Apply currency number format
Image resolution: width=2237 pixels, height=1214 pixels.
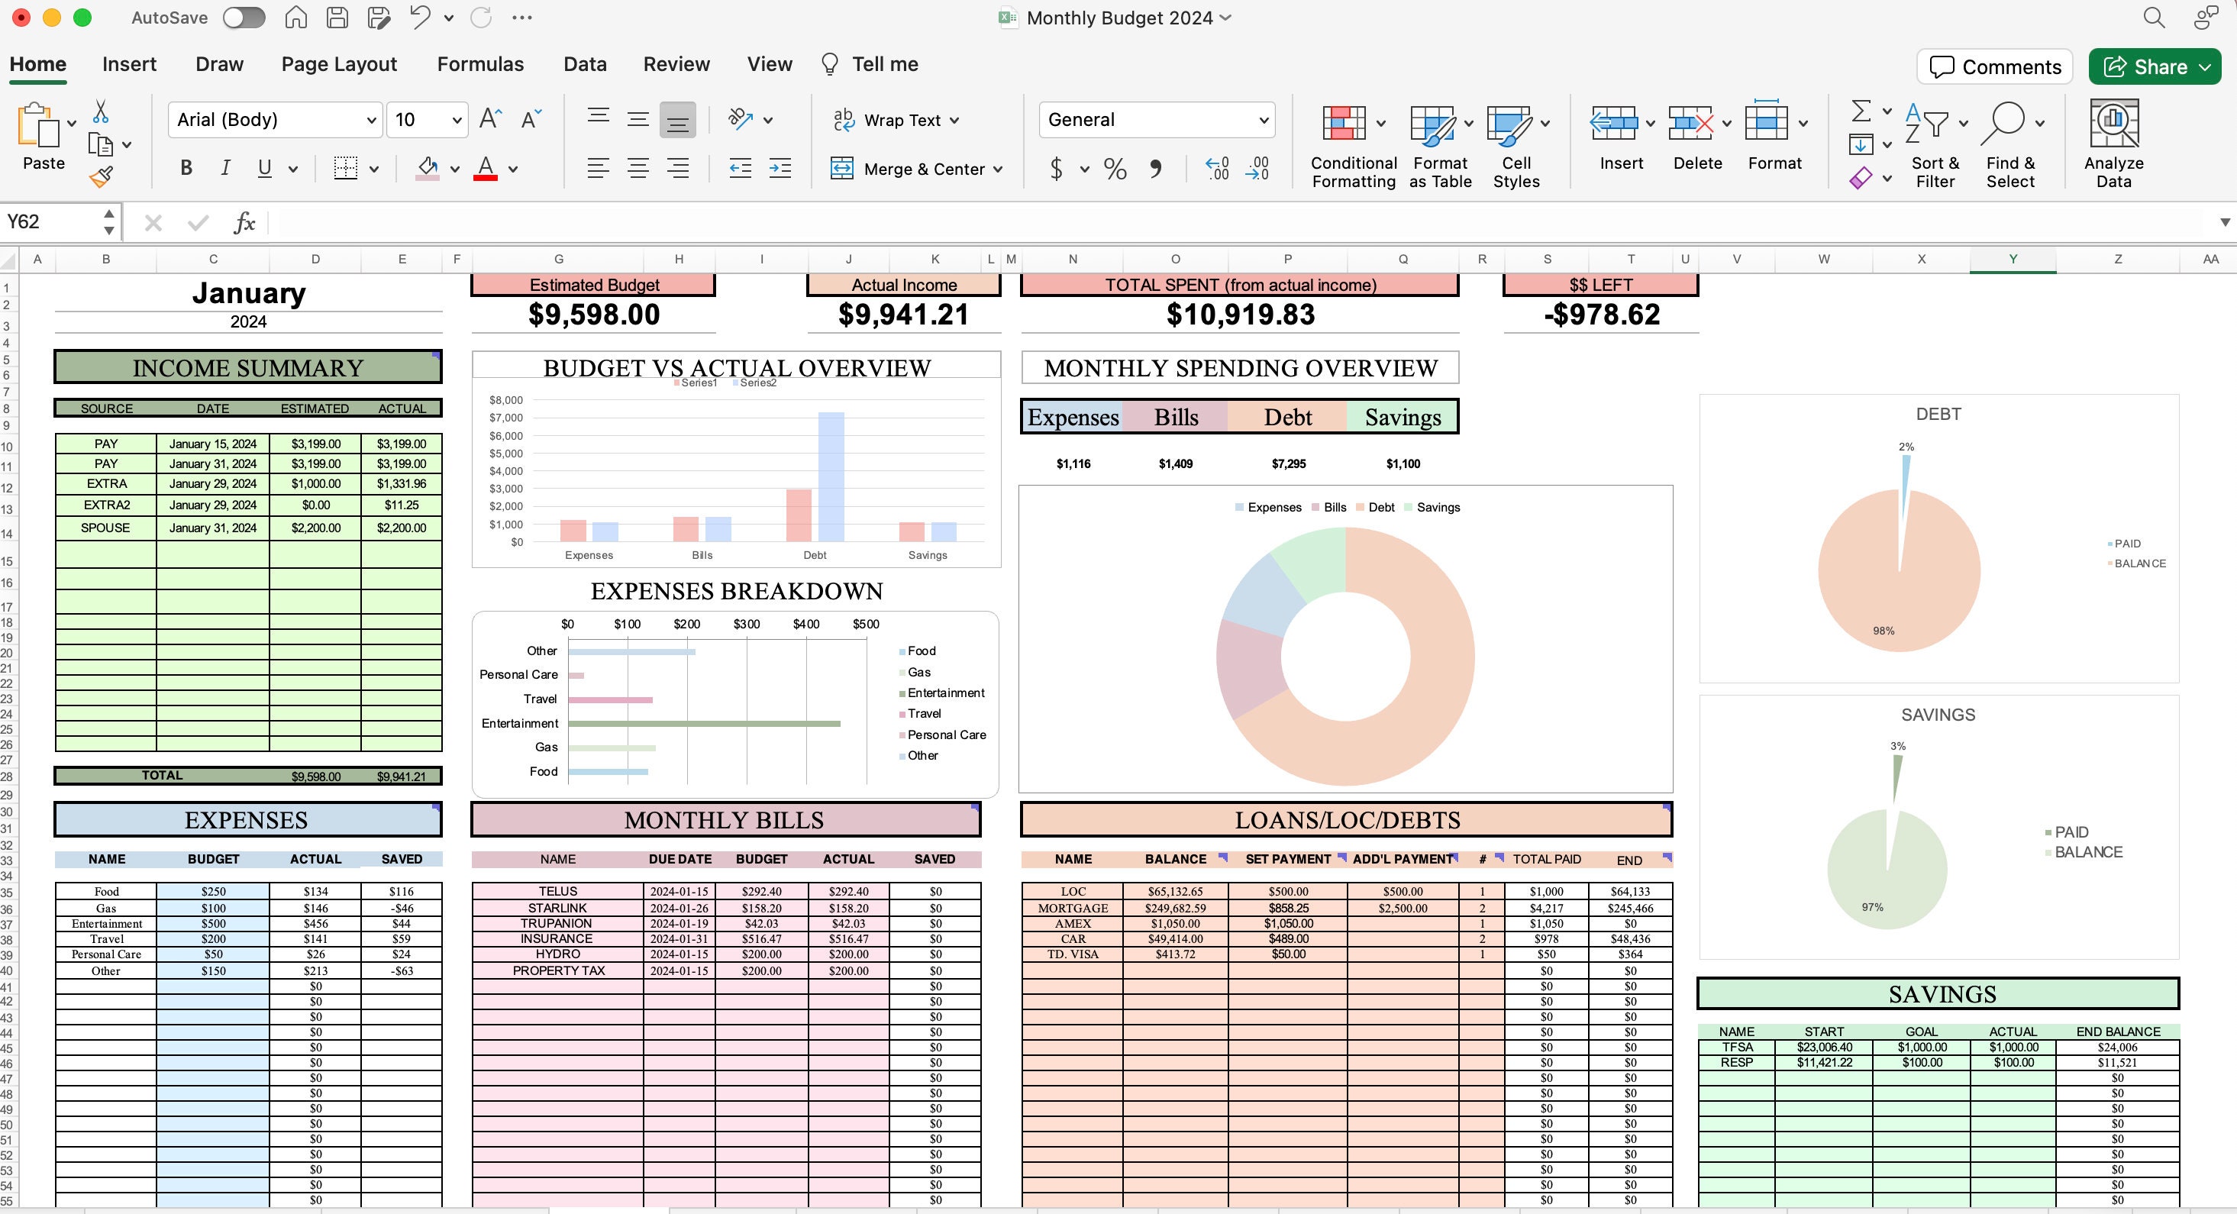(x=1055, y=170)
